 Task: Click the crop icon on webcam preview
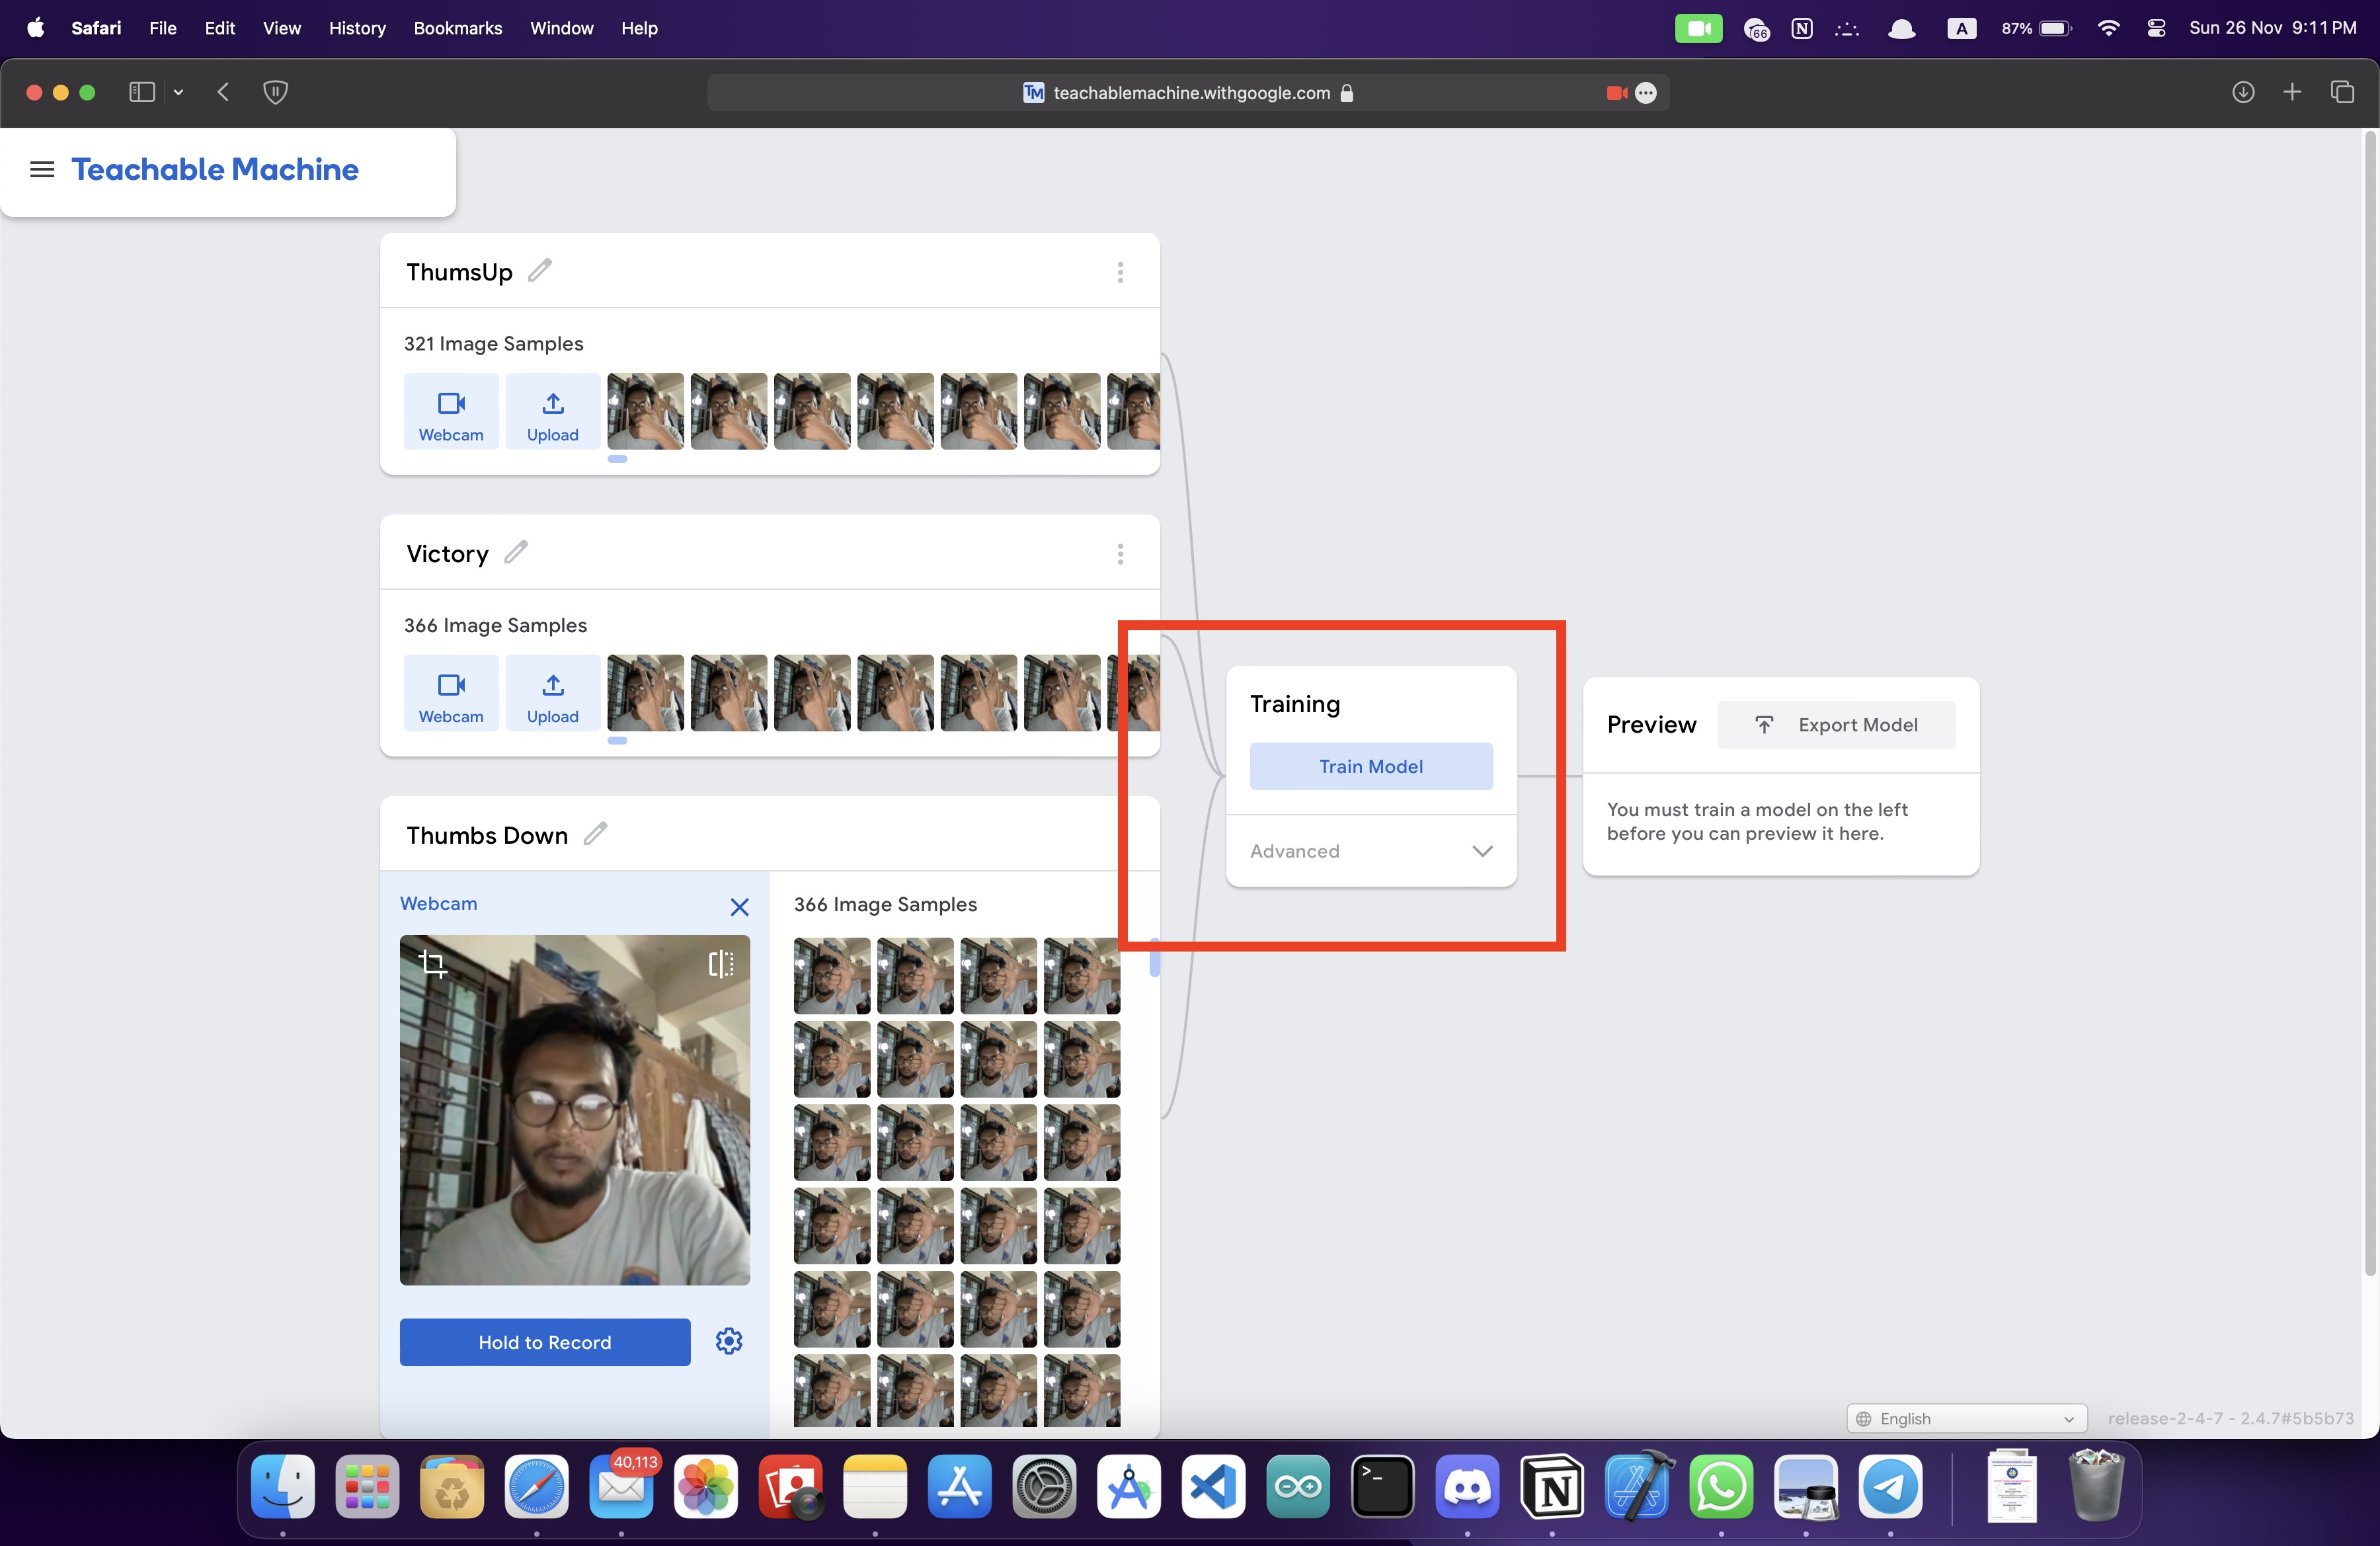[432, 963]
